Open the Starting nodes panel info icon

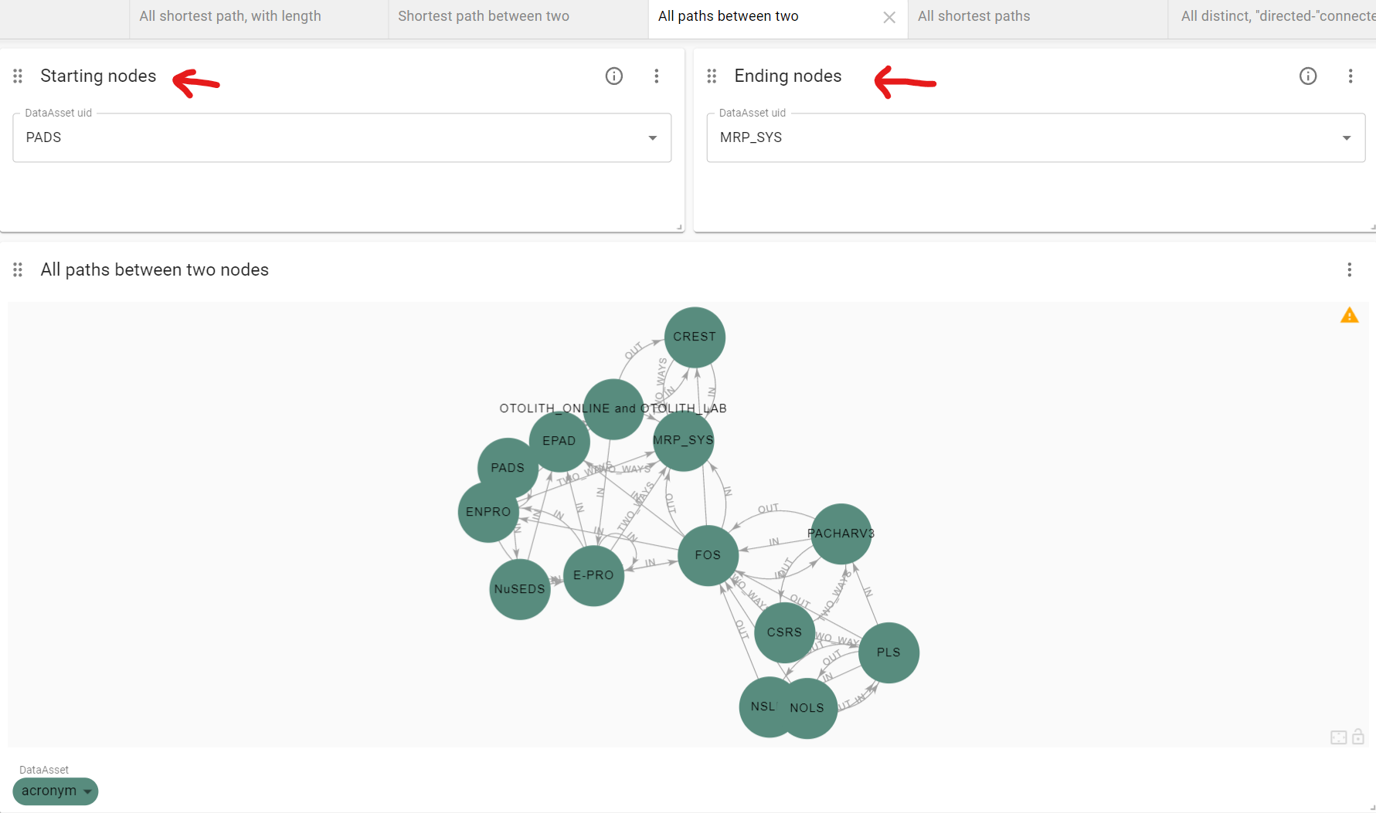pyautogui.click(x=613, y=76)
